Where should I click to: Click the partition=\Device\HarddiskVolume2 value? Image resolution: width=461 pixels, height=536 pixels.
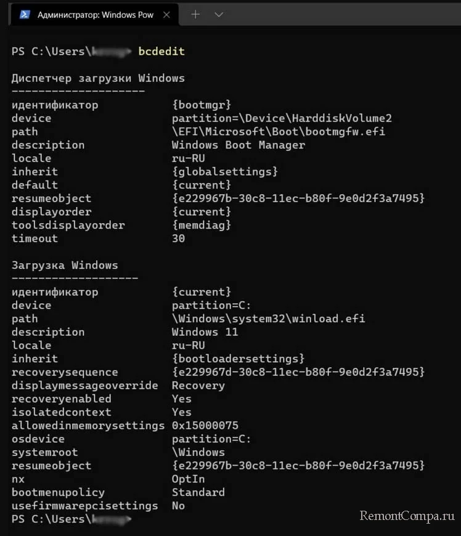click(x=282, y=118)
